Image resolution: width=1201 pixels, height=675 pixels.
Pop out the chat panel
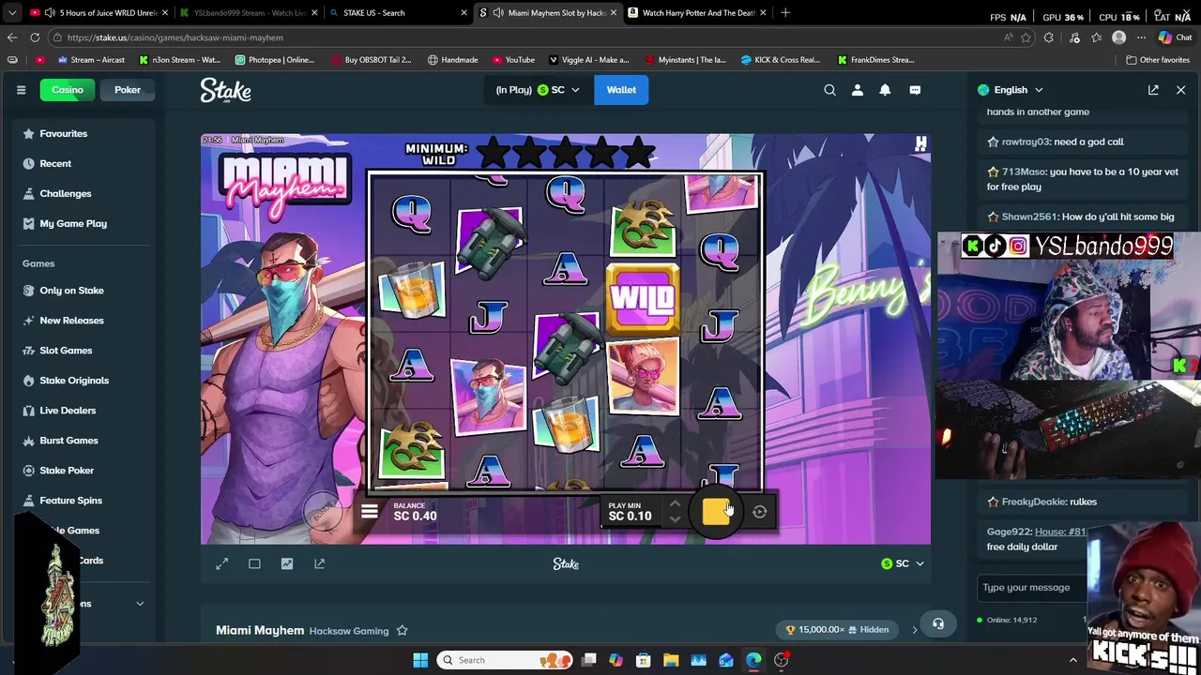click(x=1153, y=90)
